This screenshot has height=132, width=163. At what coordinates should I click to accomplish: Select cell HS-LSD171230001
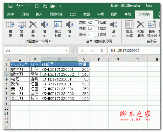(59, 69)
